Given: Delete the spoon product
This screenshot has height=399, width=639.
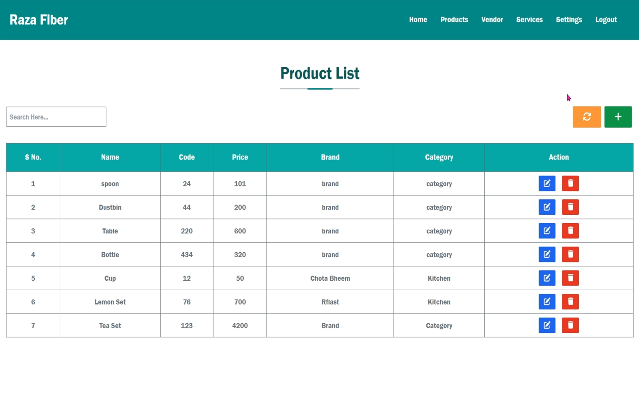Looking at the screenshot, I should point(570,184).
